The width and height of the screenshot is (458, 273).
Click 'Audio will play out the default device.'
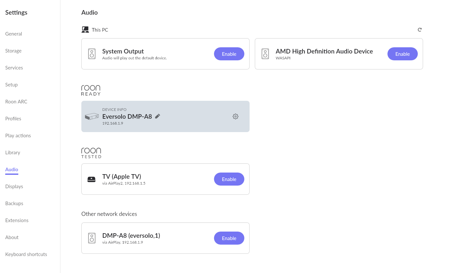(x=135, y=58)
